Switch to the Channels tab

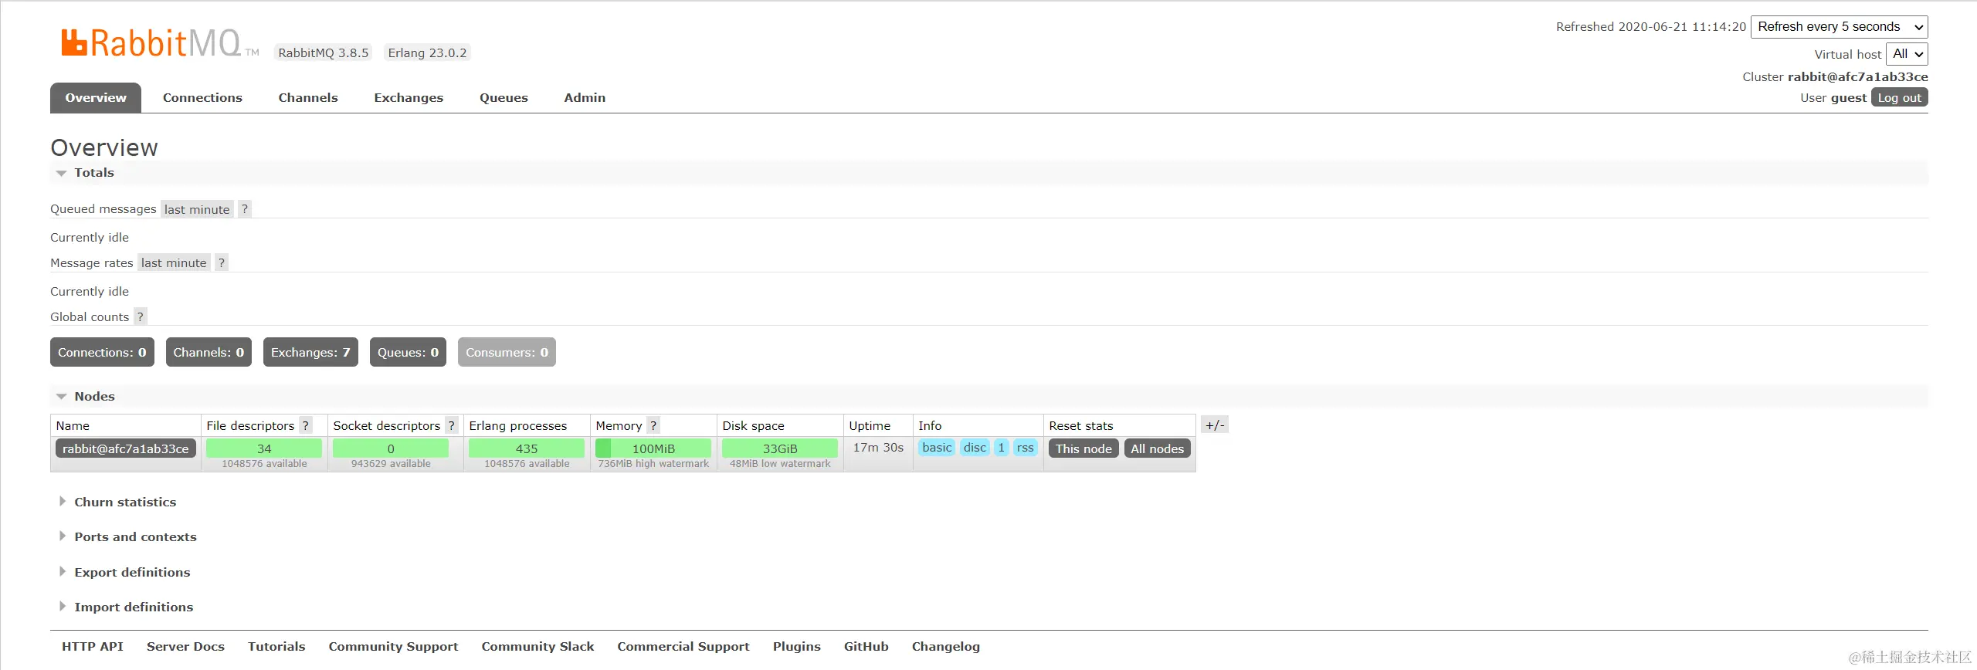[308, 98]
